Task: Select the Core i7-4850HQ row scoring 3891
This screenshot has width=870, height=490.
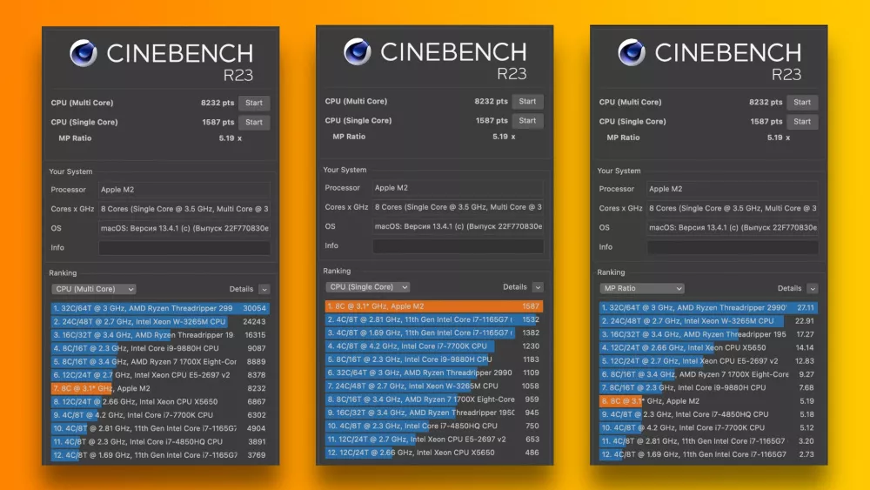Action: click(x=160, y=442)
